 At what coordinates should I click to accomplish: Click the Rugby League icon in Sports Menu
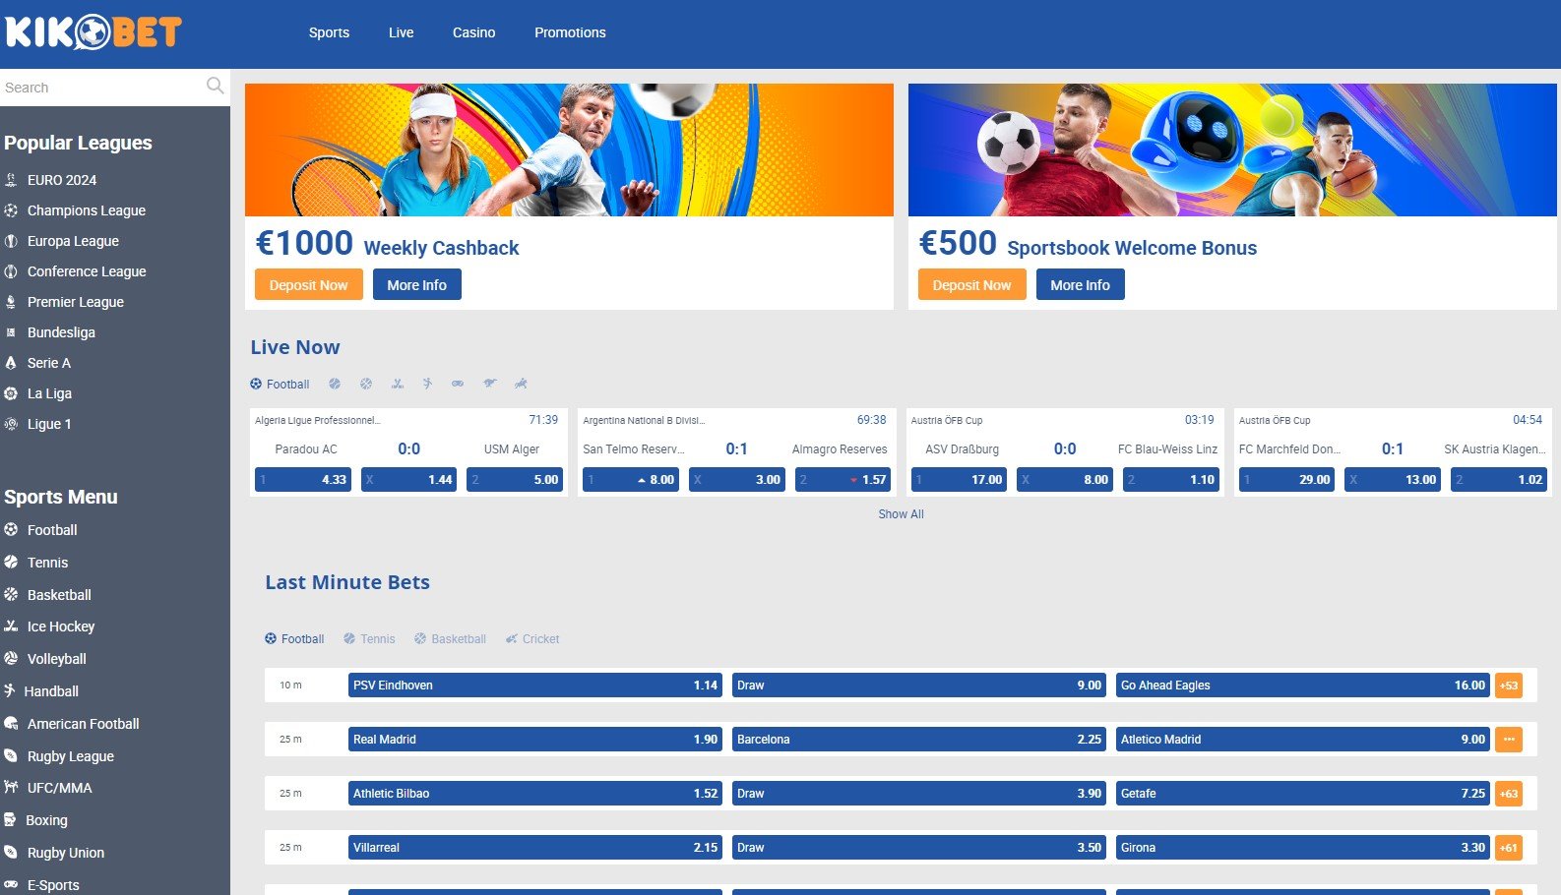[11, 755]
